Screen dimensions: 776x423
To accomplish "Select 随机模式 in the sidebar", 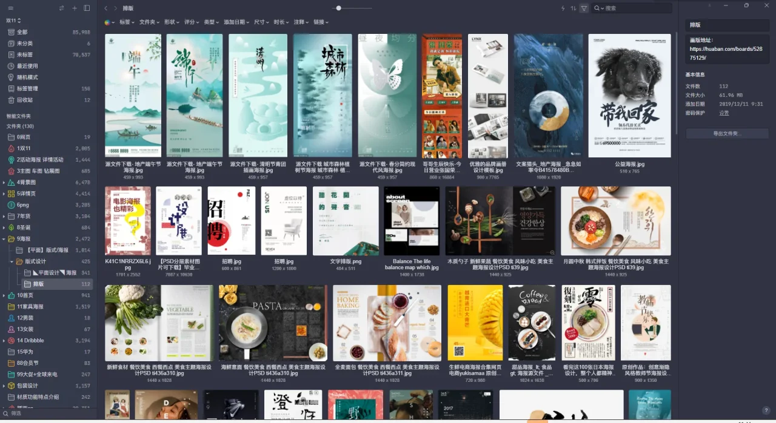I will [x=27, y=77].
